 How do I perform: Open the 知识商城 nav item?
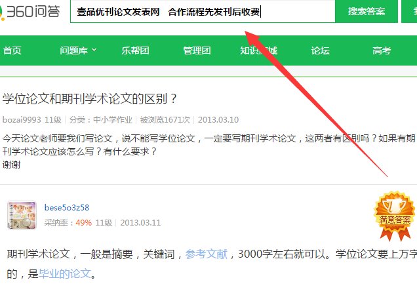tap(259, 50)
